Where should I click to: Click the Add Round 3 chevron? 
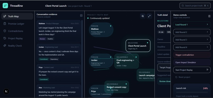[207, 40]
